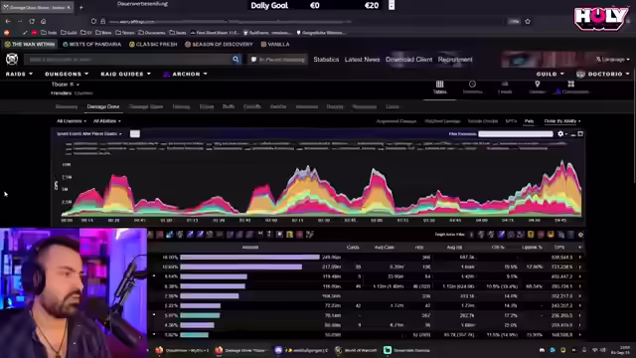This screenshot has width=636, height=358.
Task: Switch to the Damage Done tab
Action: [103, 106]
